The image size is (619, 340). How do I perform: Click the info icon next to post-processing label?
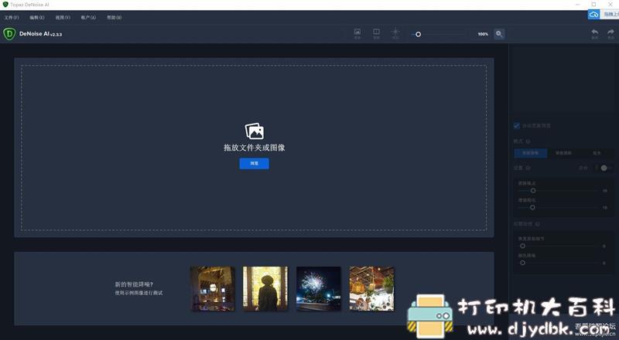537,224
